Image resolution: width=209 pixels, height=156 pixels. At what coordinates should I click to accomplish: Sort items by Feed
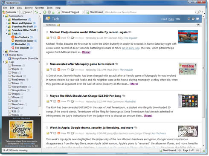click(x=164, y=19)
